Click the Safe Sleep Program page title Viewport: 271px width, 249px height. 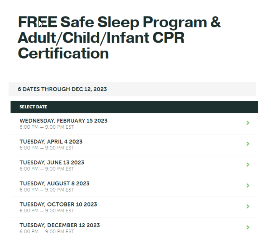tap(119, 38)
